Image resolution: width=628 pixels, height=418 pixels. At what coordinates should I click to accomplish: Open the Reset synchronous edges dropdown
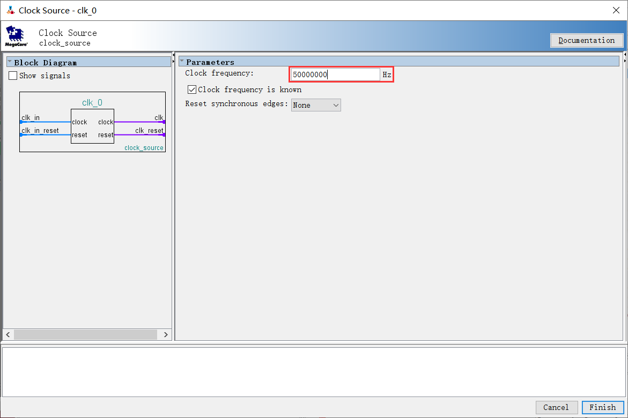tap(316, 105)
